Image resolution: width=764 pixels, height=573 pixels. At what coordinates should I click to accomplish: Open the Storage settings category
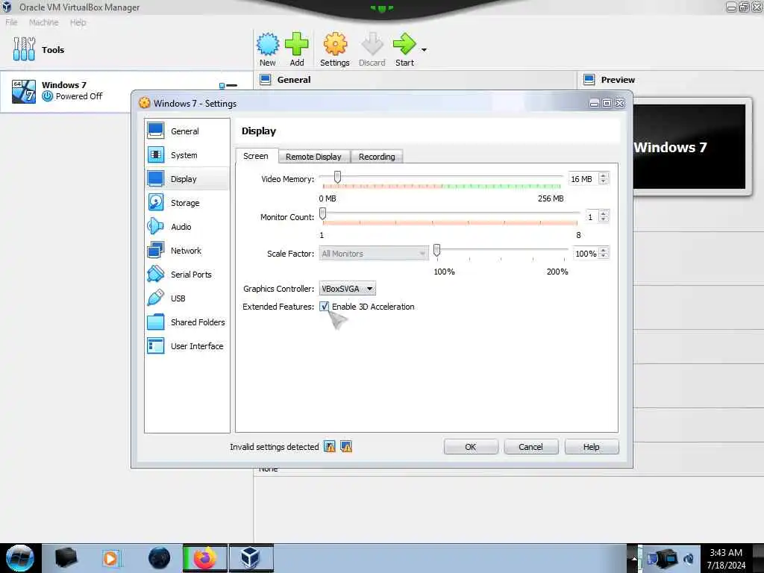(187, 203)
